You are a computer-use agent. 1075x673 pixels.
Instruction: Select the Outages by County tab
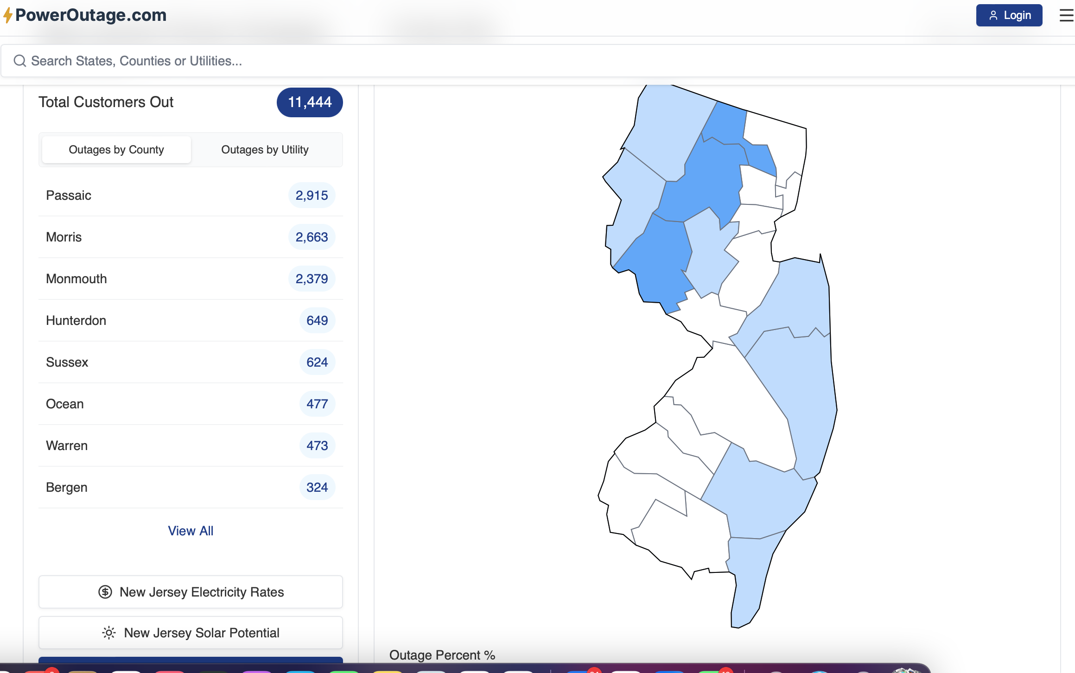point(116,150)
